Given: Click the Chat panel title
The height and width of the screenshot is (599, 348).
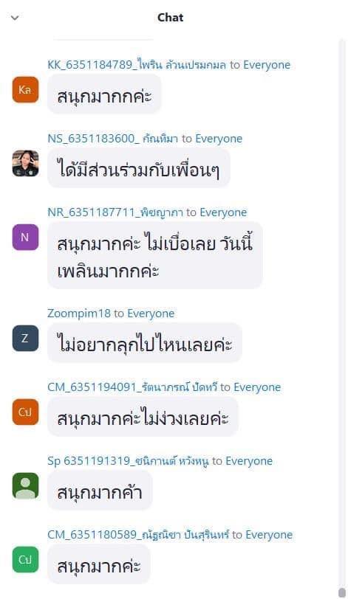Looking at the screenshot, I should [x=171, y=18].
